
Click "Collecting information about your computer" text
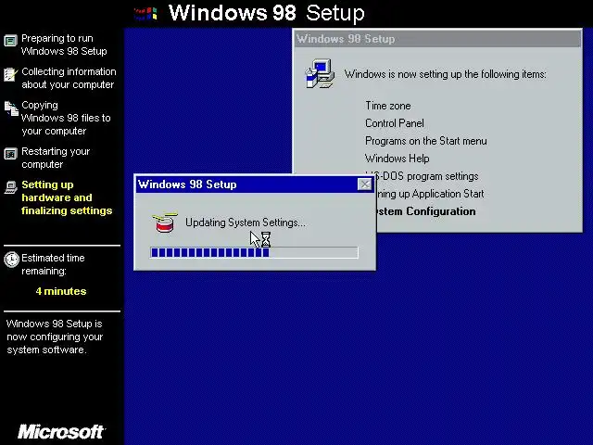click(x=69, y=78)
